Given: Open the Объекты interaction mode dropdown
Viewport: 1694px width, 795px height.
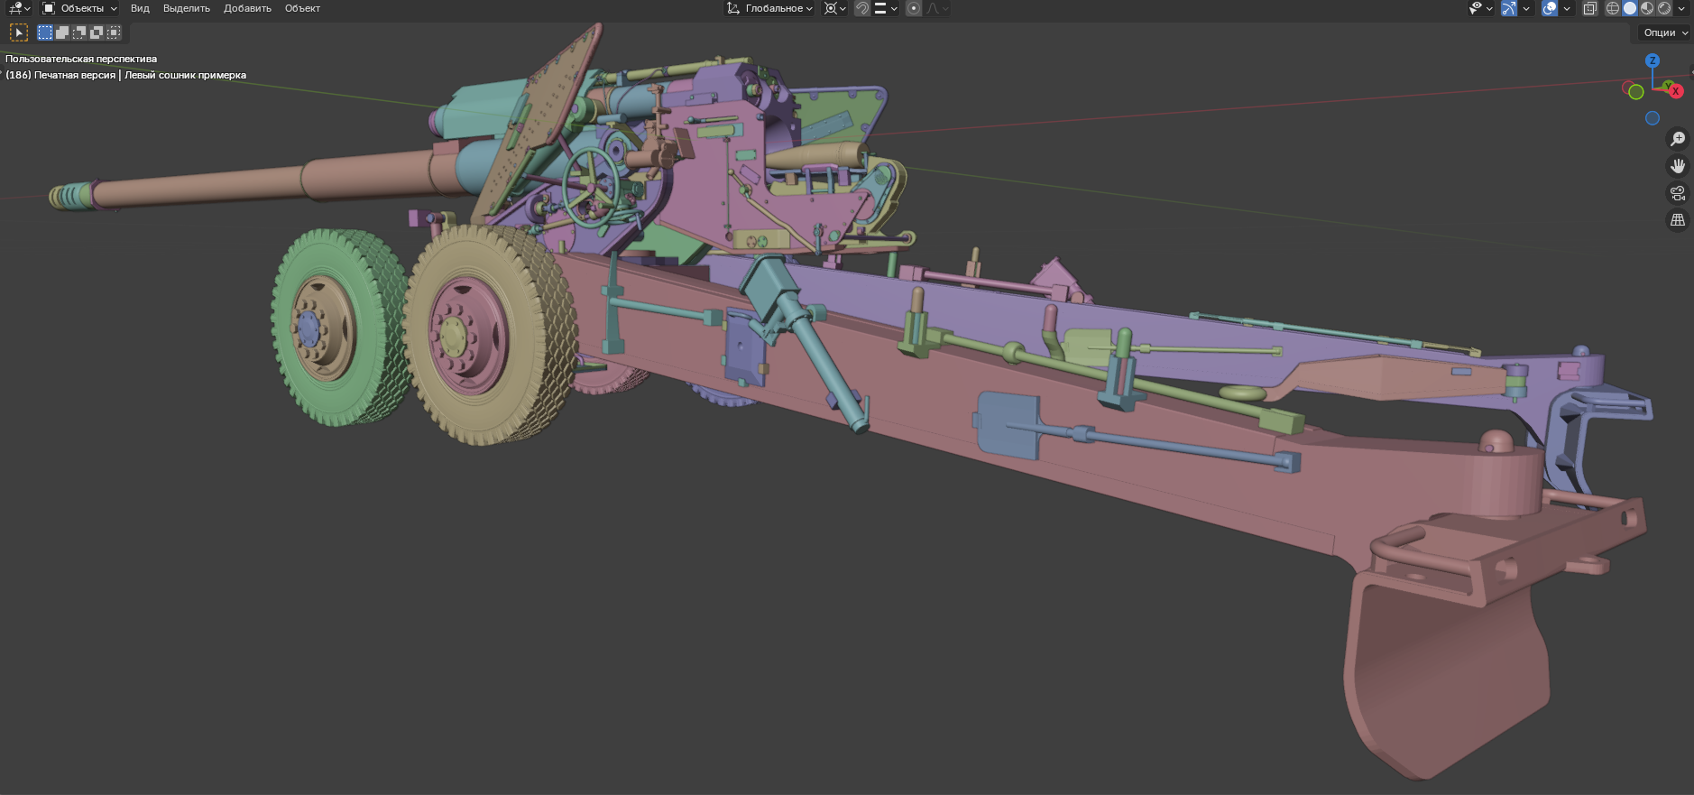Looking at the screenshot, I should (80, 8).
